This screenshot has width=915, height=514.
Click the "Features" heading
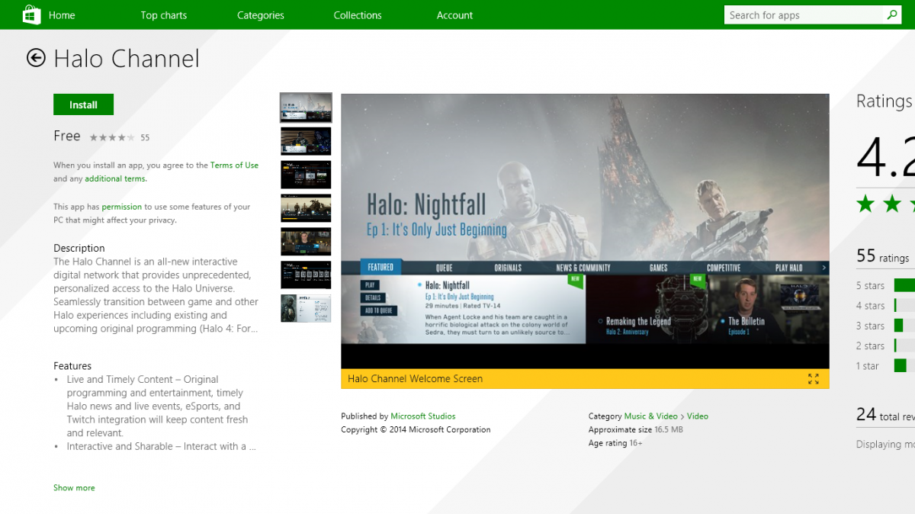[72, 366]
